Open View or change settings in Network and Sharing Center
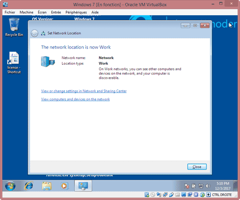The width and height of the screenshot is (240, 200). 84,91
